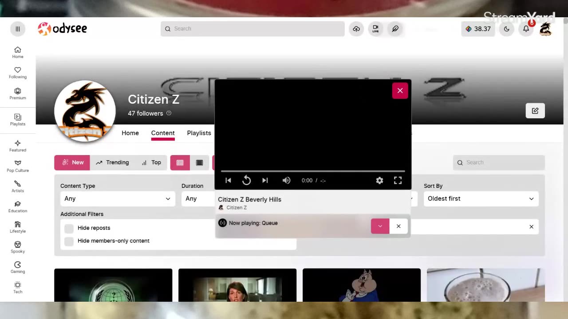Open Following in the sidebar

(18, 73)
